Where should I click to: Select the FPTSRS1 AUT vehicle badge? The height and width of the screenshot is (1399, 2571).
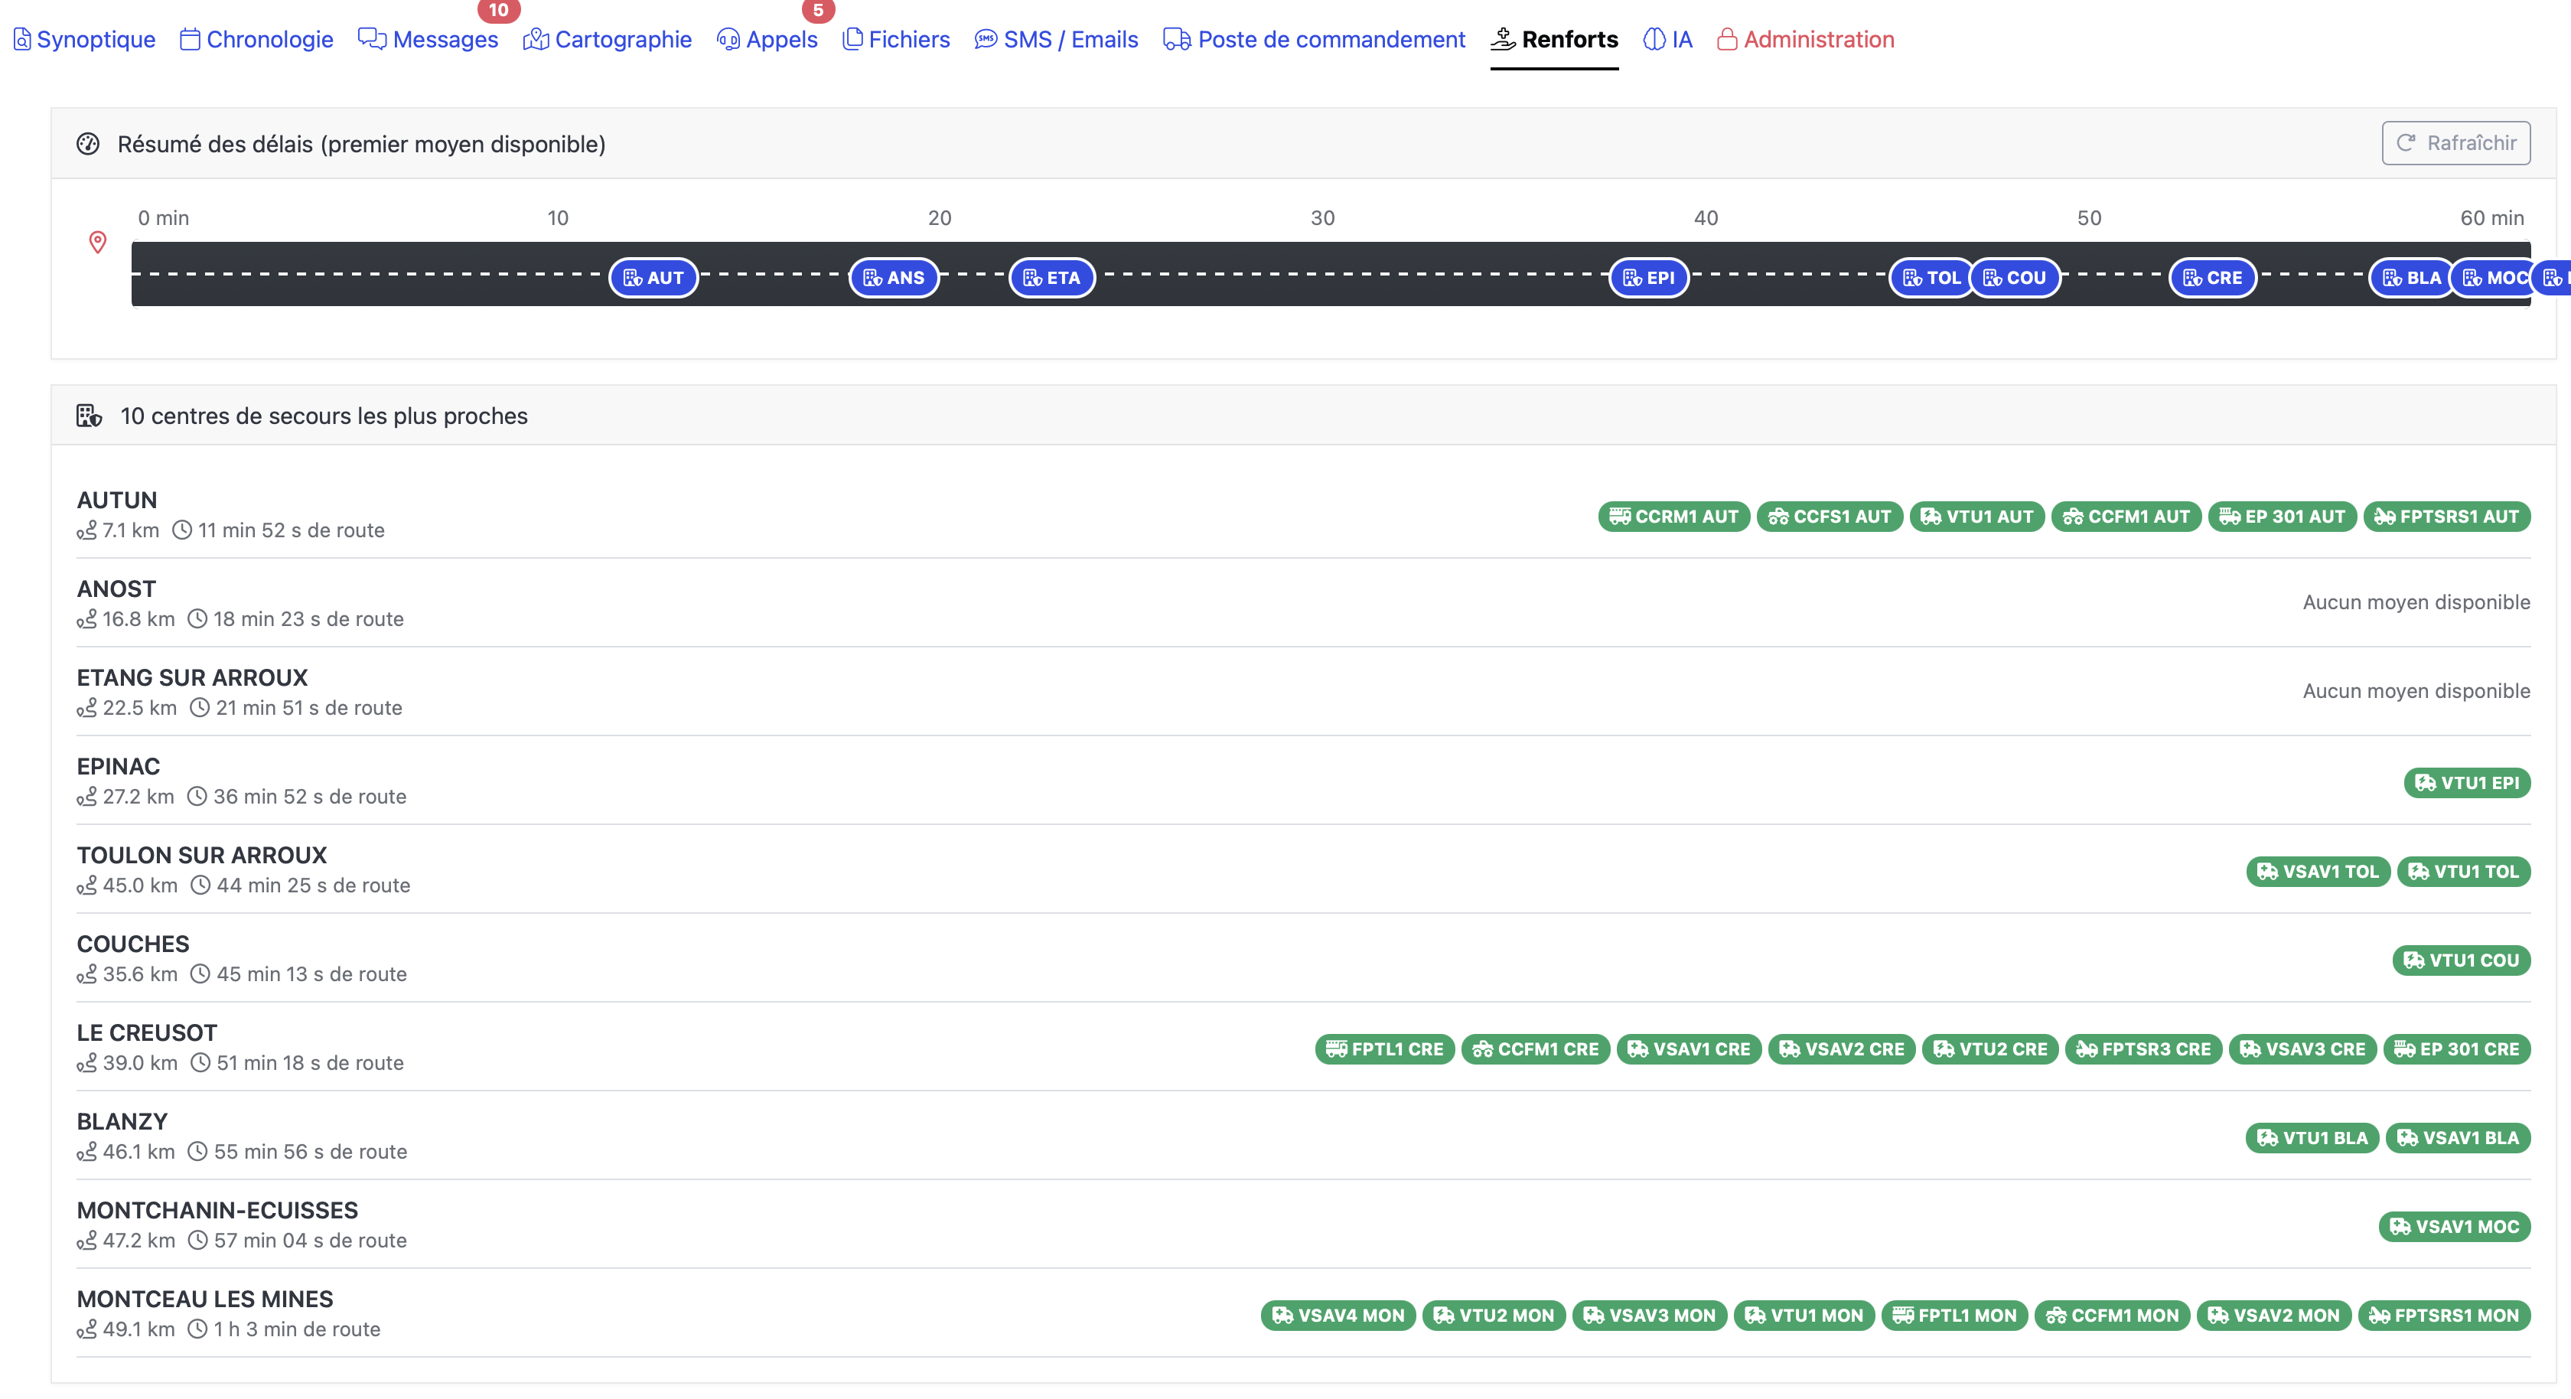click(2446, 517)
